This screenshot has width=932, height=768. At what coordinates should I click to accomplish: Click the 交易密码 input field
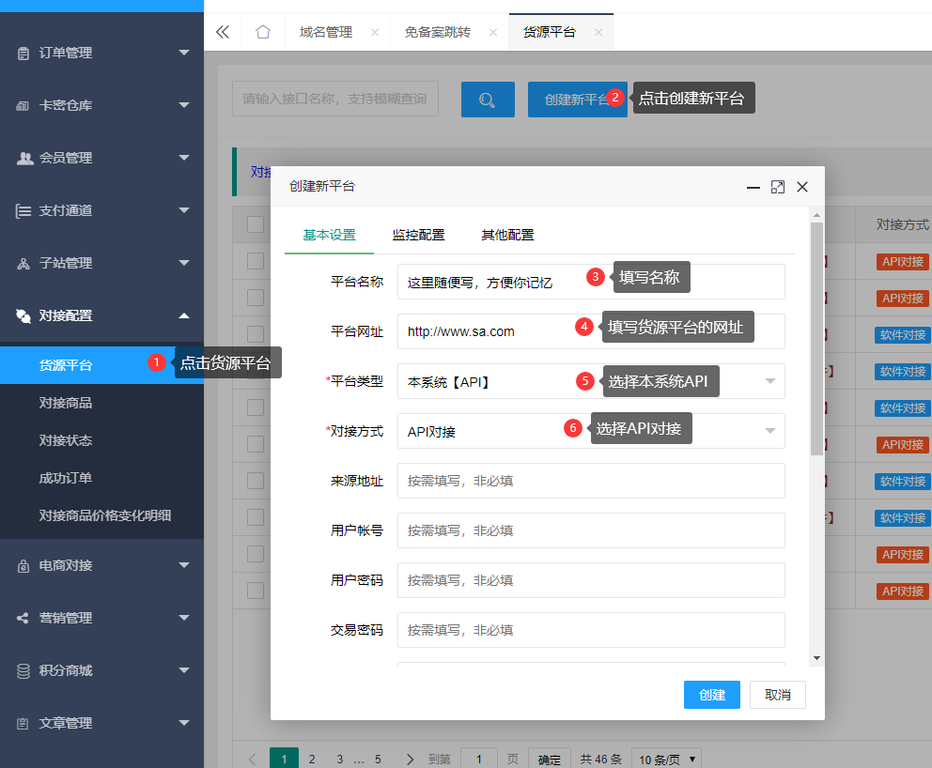591,630
